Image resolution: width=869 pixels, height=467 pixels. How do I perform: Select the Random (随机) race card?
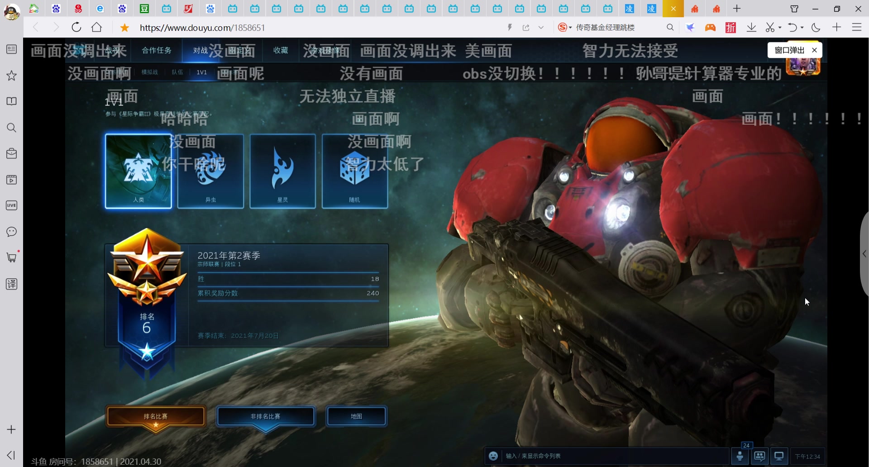click(x=355, y=171)
